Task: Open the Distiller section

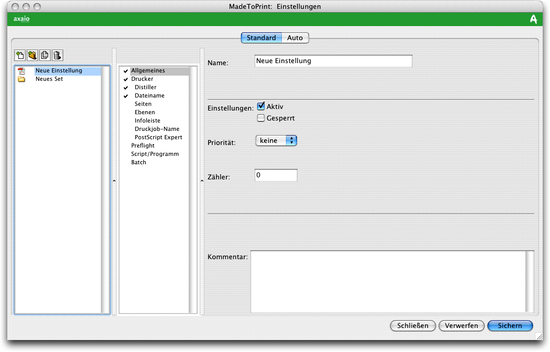Action: coord(145,88)
